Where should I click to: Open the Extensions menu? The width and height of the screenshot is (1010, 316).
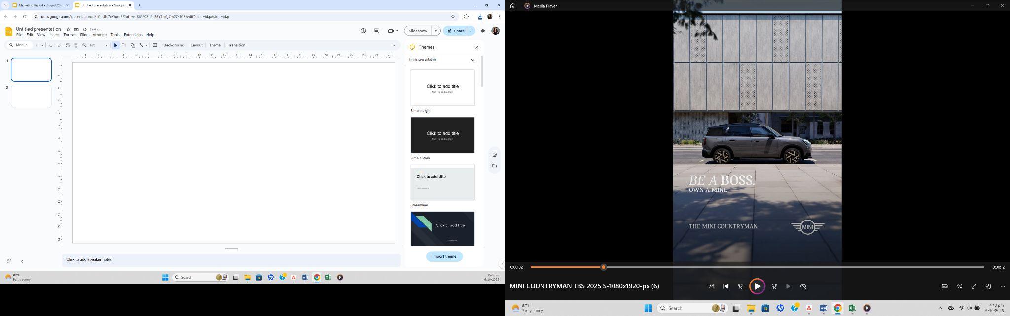[x=133, y=35]
